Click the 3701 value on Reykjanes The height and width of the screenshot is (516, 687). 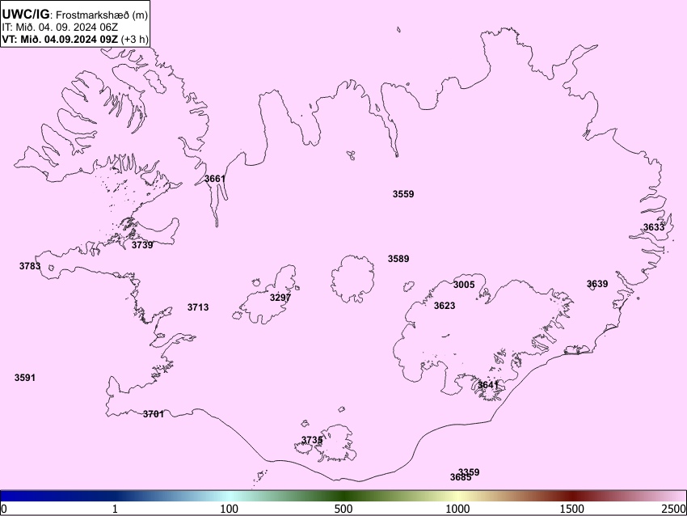[154, 414]
